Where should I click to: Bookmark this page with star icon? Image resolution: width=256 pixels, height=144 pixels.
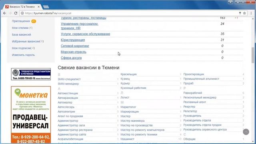coord(244,13)
